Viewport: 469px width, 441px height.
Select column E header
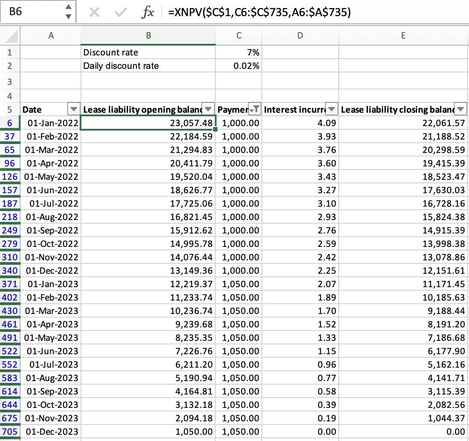click(x=404, y=36)
